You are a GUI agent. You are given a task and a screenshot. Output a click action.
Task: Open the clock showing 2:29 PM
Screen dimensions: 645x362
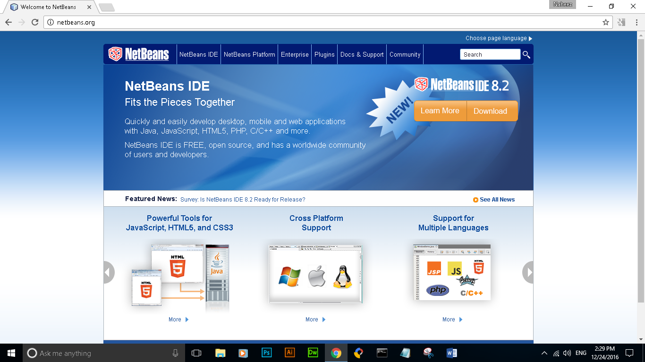605,353
